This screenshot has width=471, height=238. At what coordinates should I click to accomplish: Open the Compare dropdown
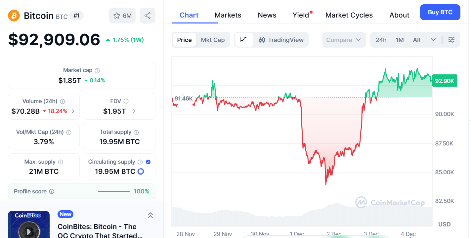344,40
